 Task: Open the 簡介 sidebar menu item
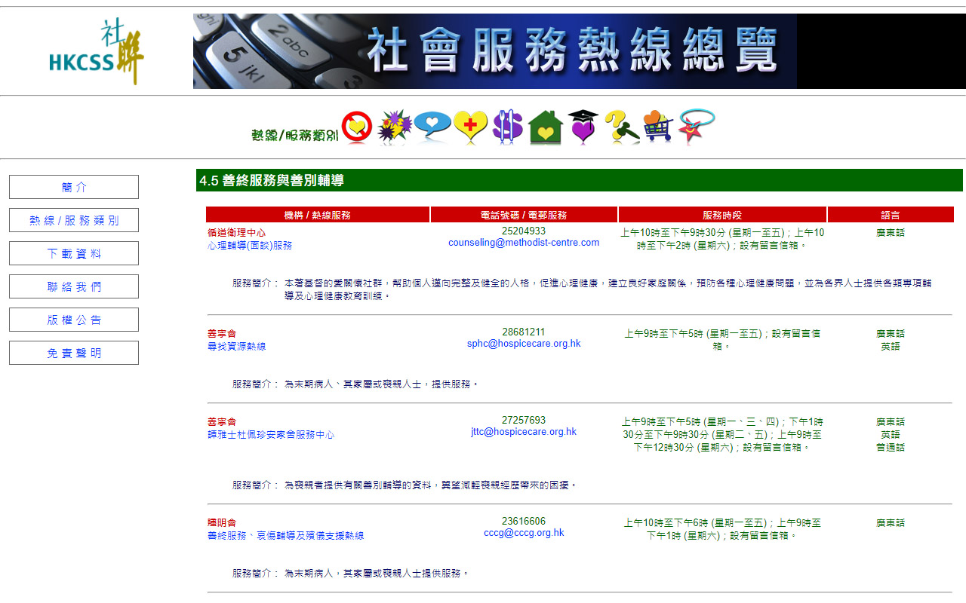[x=73, y=186]
